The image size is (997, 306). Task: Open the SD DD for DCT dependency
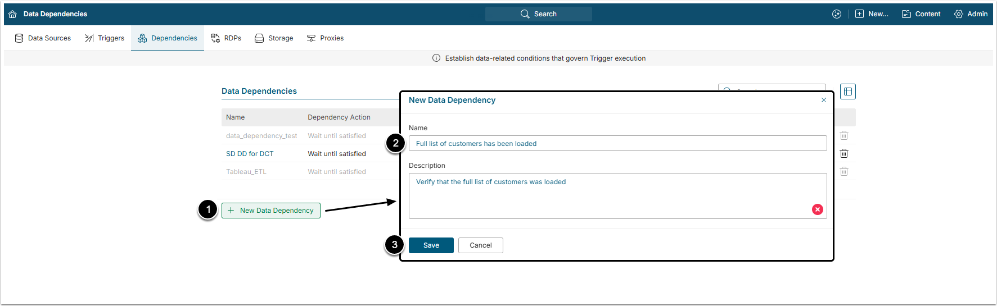tap(250, 154)
